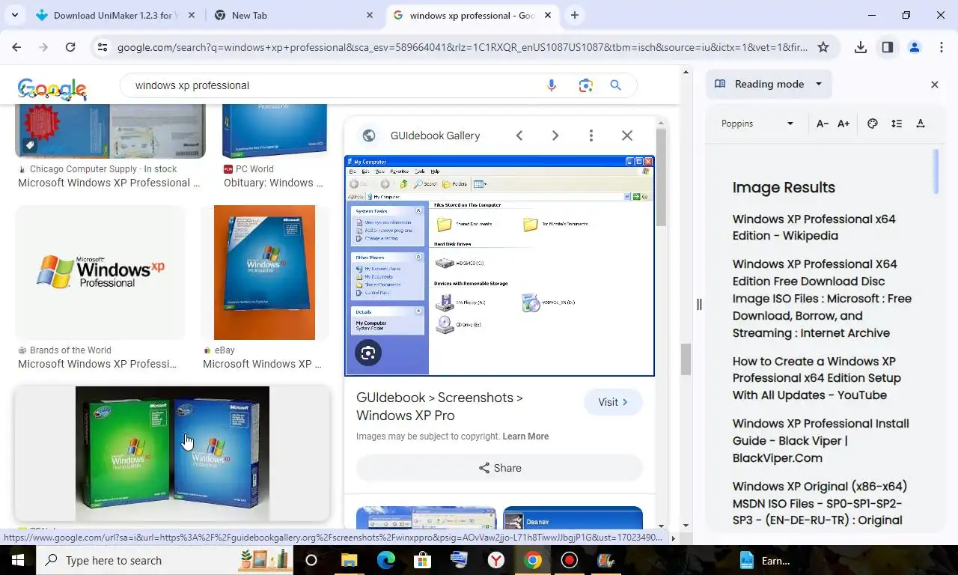The height and width of the screenshot is (575, 958).
Task: Open the eBay Windows XP box thumbnail
Action: 264,273
